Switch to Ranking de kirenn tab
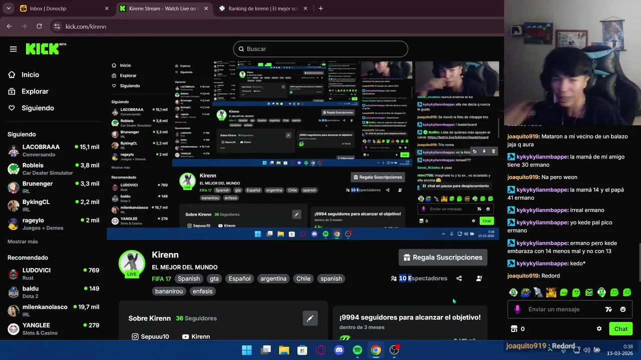Screen dimensions: 641x360 tap(263, 8)
